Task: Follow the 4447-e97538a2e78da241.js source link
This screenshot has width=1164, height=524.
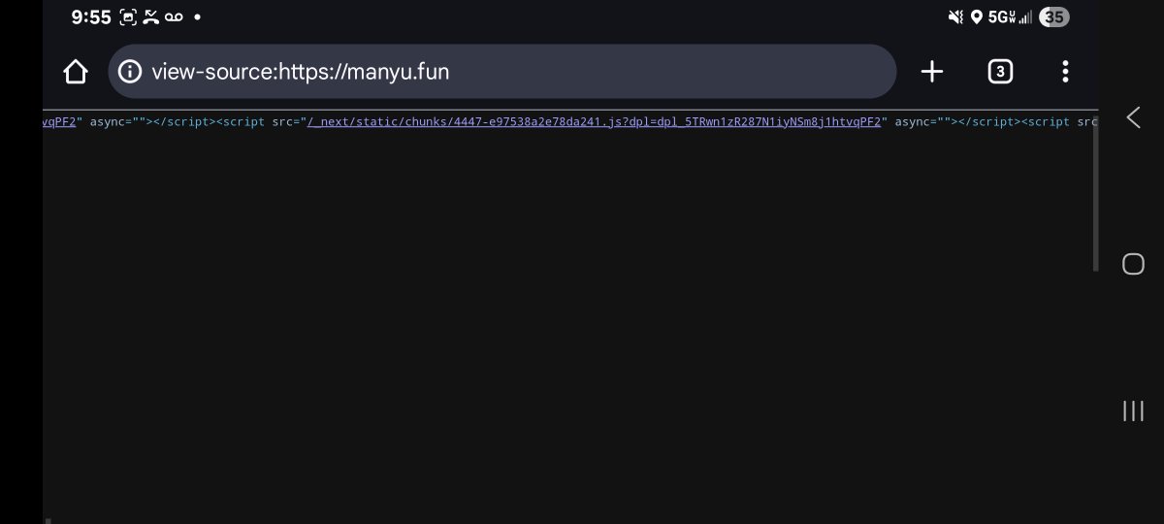Action: (x=594, y=122)
